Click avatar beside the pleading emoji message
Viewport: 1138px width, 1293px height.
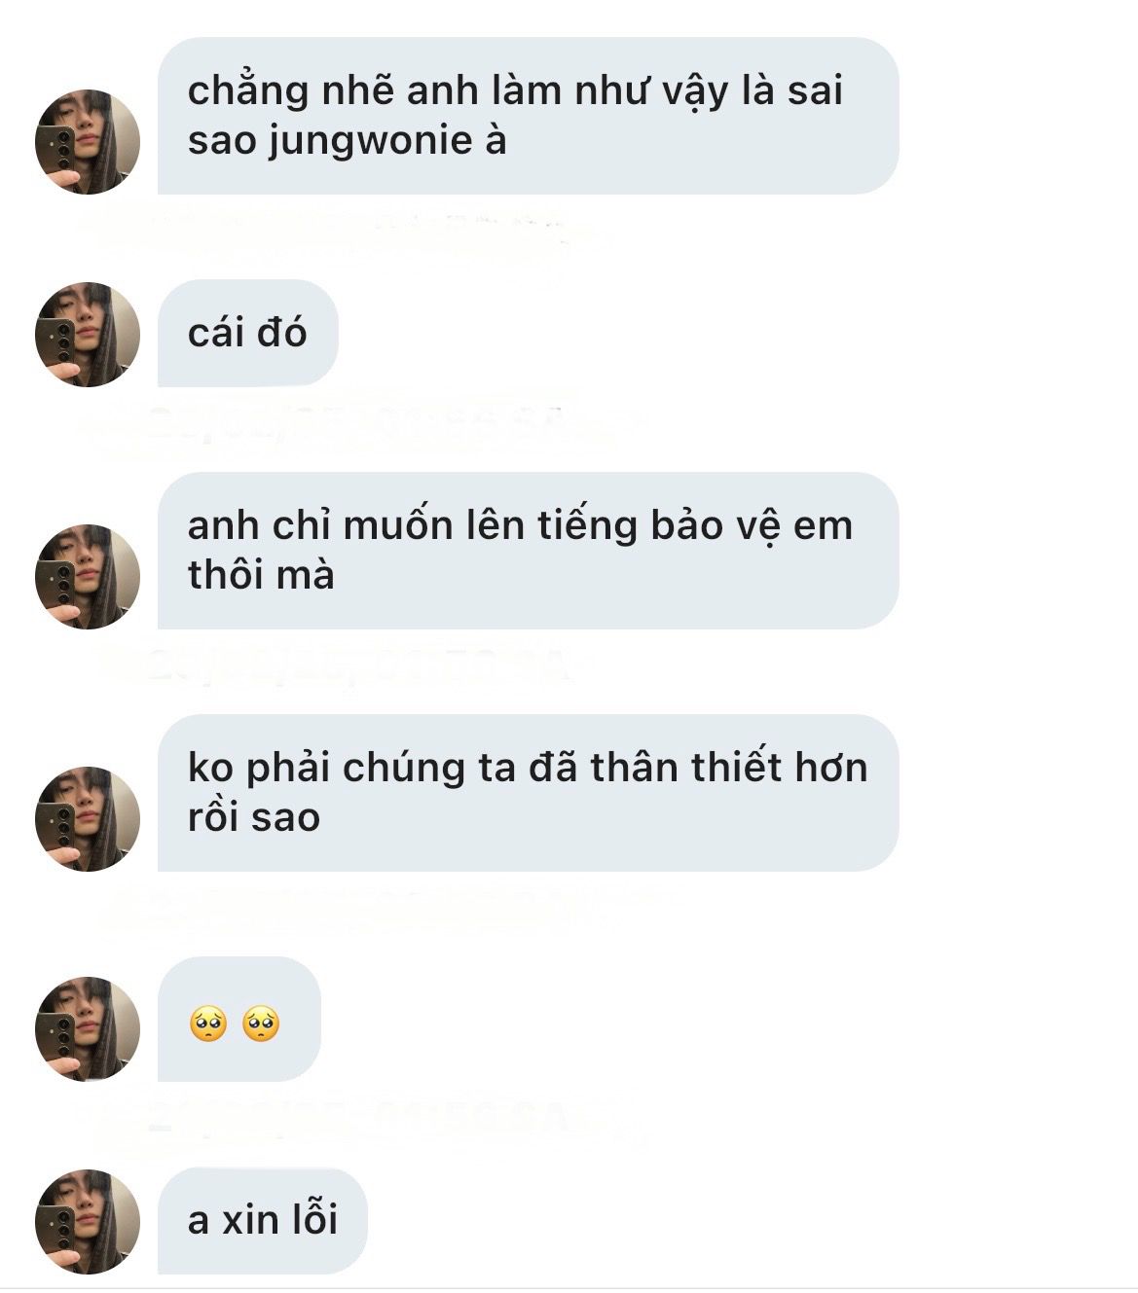pos(88,1029)
